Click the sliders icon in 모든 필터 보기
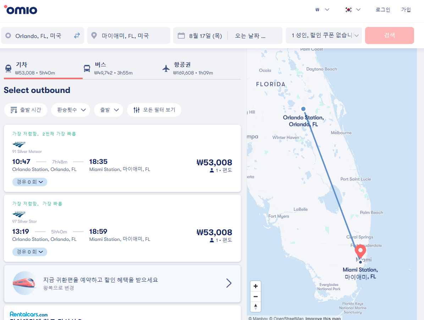This screenshot has width=424, height=320. pyautogui.click(x=137, y=110)
